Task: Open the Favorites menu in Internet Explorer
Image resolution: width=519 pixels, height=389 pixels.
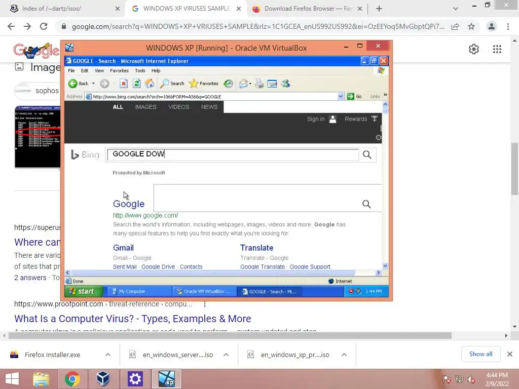Action: click(119, 70)
